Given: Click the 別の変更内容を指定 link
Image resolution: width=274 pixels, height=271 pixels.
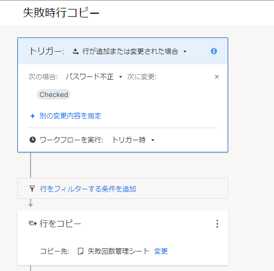Looking at the screenshot, I should (70, 116).
